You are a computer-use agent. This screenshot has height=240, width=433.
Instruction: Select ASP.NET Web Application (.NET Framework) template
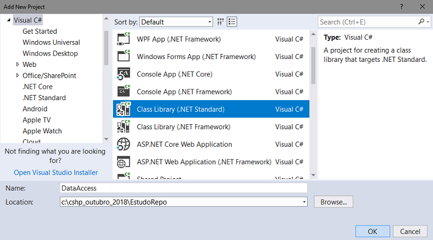211,162
